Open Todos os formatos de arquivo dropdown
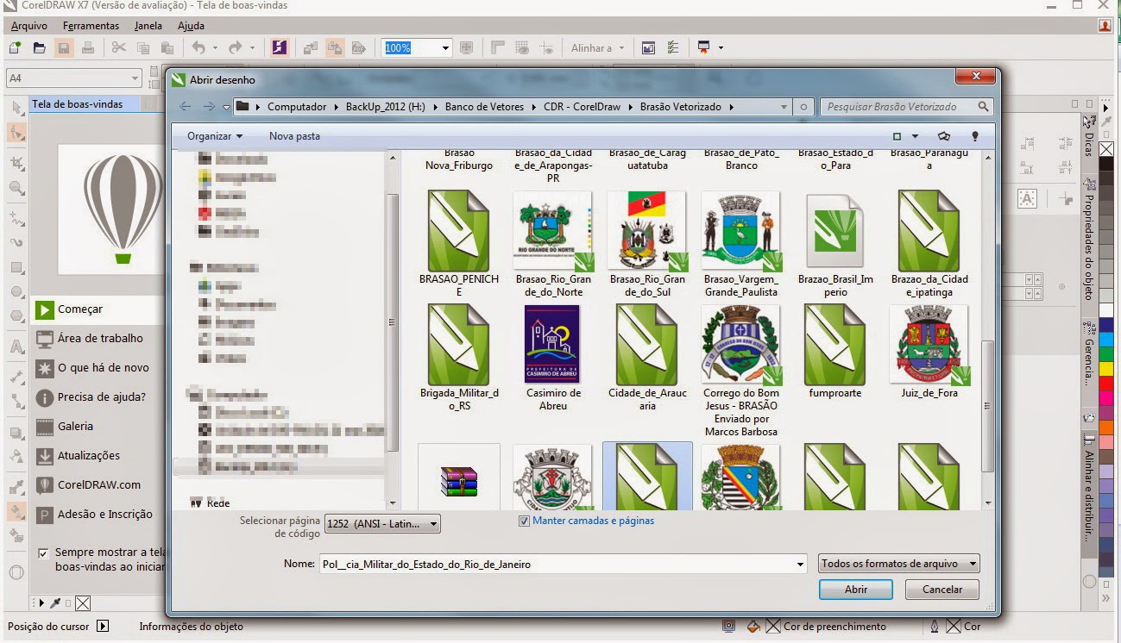Image resolution: width=1121 pixels, height=643 pixels. [899, 564]
